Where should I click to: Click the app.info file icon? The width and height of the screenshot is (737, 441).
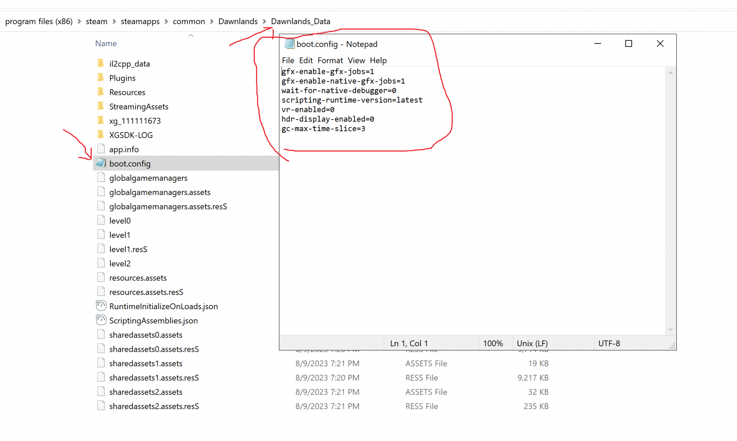[x=101, y=149]
